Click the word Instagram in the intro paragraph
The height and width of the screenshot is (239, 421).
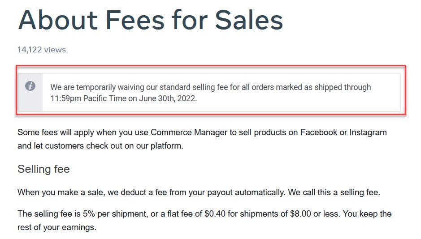tap(368, 132)
